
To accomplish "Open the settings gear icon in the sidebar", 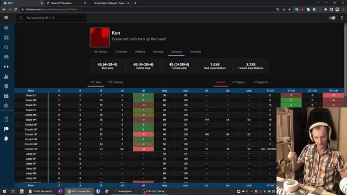I will [x=6, y=106].
